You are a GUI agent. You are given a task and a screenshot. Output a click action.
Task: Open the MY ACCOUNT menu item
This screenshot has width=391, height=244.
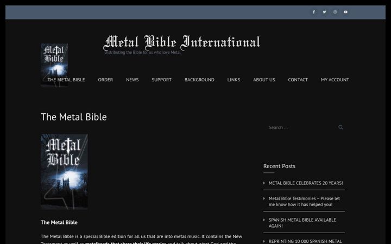pos(335,80)
